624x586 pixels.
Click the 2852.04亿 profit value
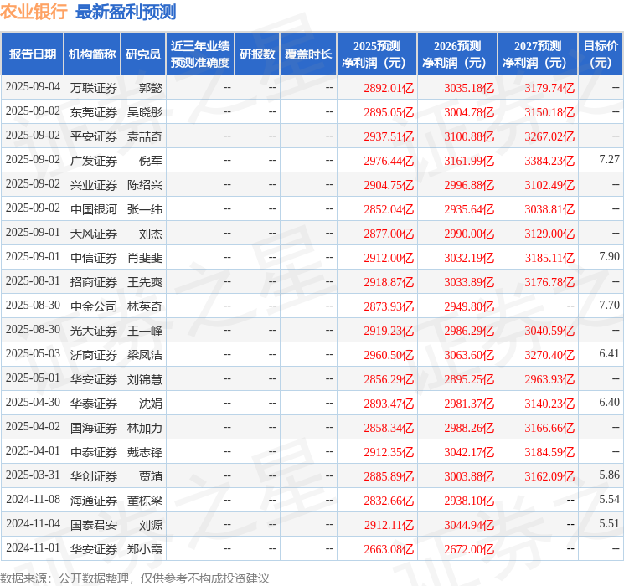pos(389,209)
